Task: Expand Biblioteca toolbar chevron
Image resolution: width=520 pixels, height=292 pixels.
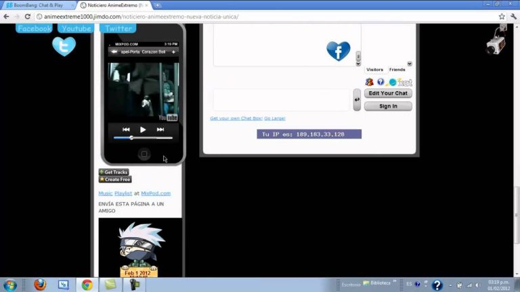Action: coord(395,281)
